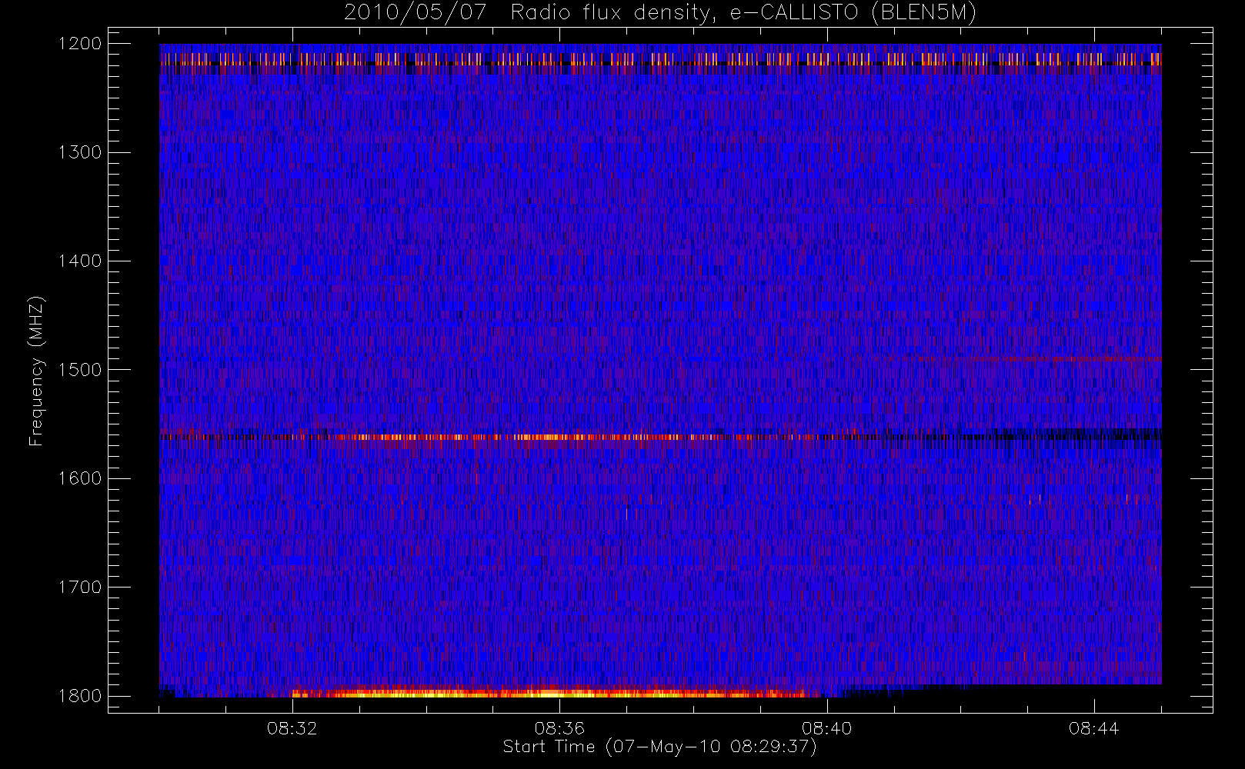Viewport: 1245px width, 769px height.
Task: Click the 1700 frequency tick label
Action: pyautogui.click(x=80, y=587)
